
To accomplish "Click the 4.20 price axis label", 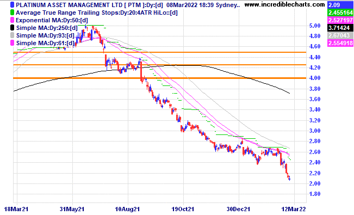I will point(315,67).
